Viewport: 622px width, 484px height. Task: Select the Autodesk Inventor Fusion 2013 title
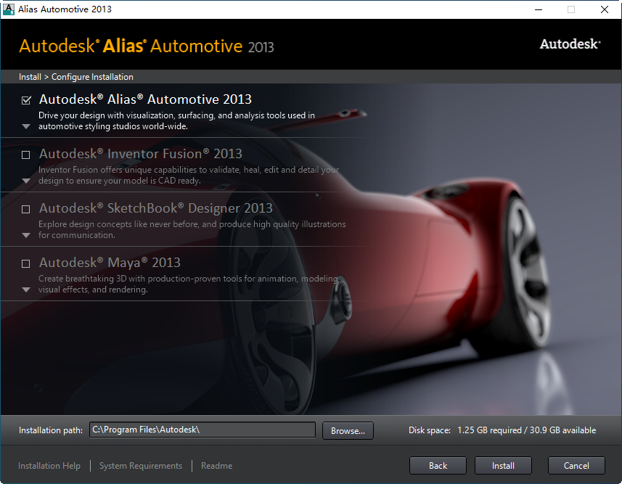[140, 154]
